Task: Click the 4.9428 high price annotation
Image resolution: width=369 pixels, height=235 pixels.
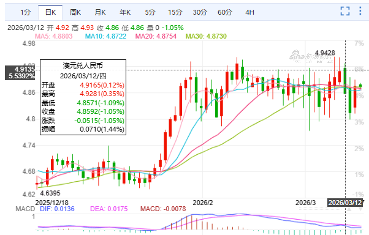Action: click(325, 53)
